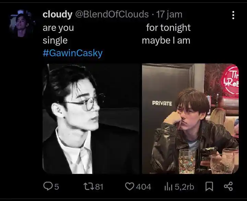Open the three-dot more options menu
Screen dimensions: 247x201
coord(233,15)
